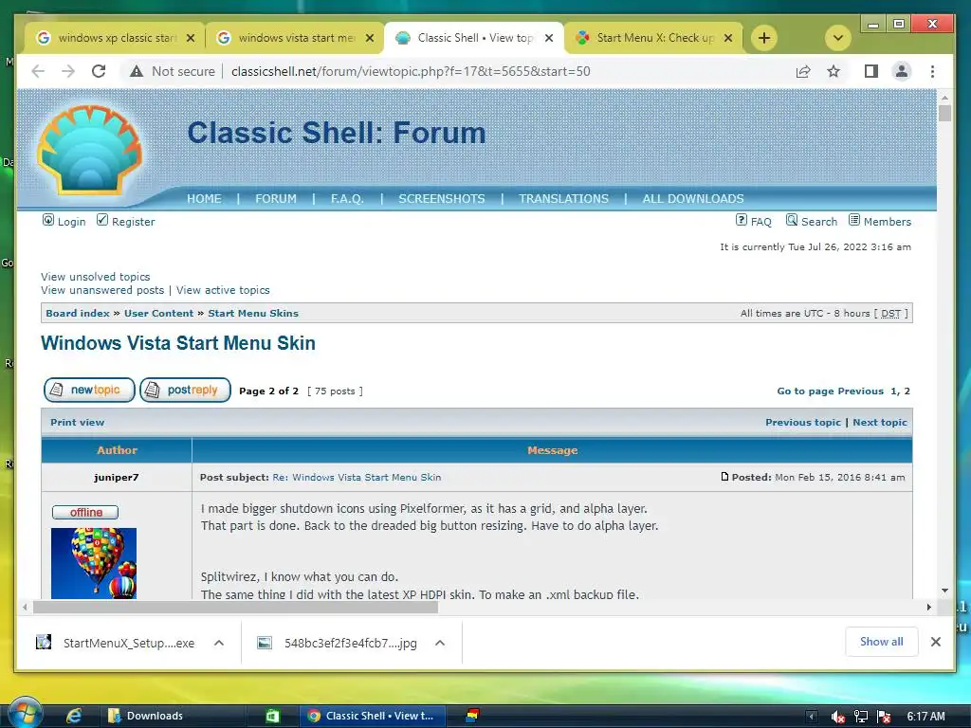Click the horizontal page scrollbar
The width and height of the screenshot is (971, 728).
[235, 608]
